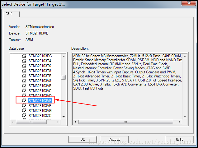198x148 pixels.
Task: Click the device list scroll-up arrow
Action: [x=64, y=56]
